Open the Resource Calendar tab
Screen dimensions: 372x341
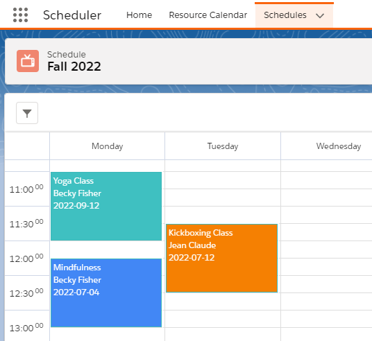coord(208,15)
